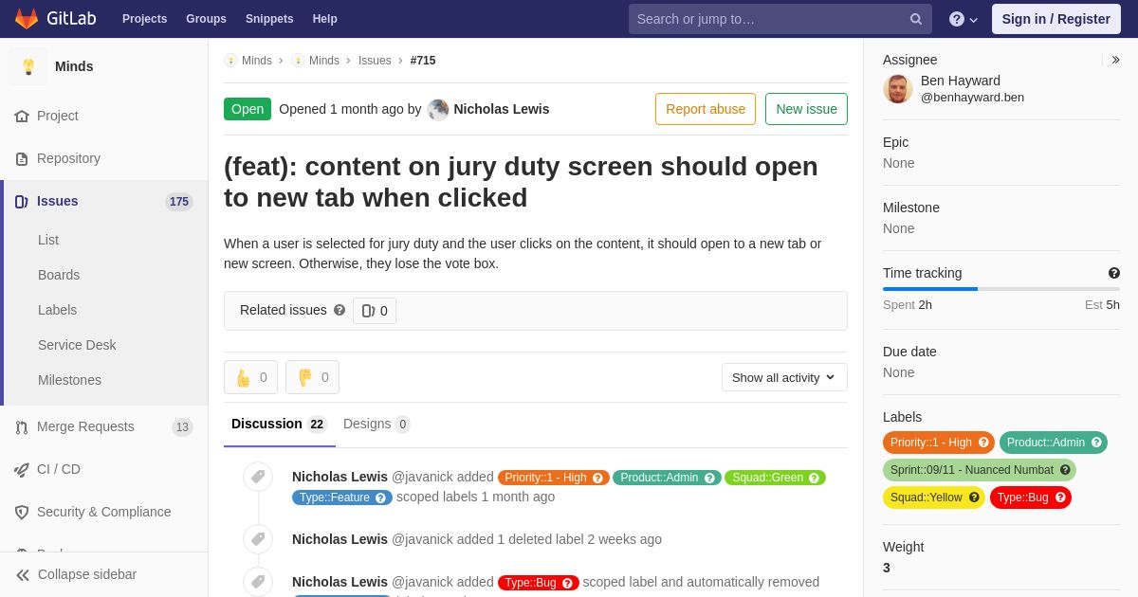Click the Related issues help icon
Image resolution: width=1138 pixels, height=597 pixels.
pyautogui.click(x=340, y=310)
